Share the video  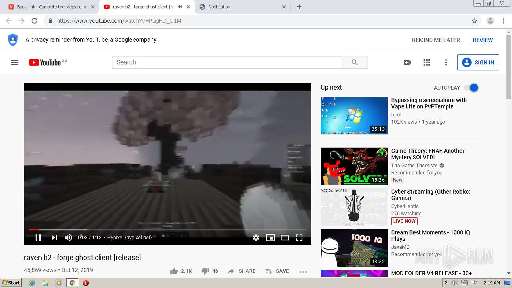241,271
